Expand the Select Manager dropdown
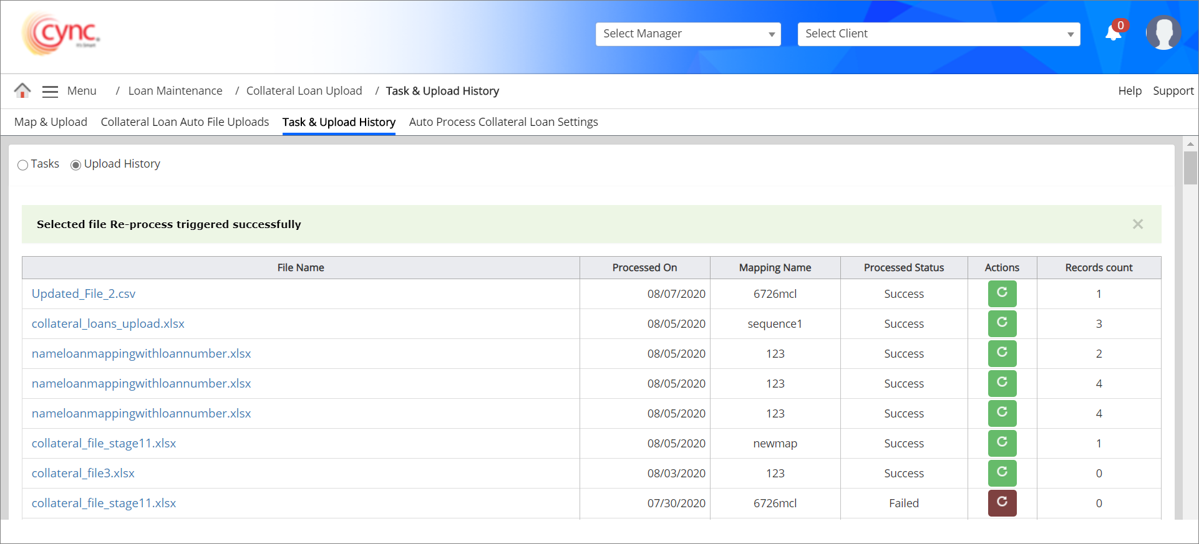Viewport: 1199px width, 544px height. coord(687,34)
